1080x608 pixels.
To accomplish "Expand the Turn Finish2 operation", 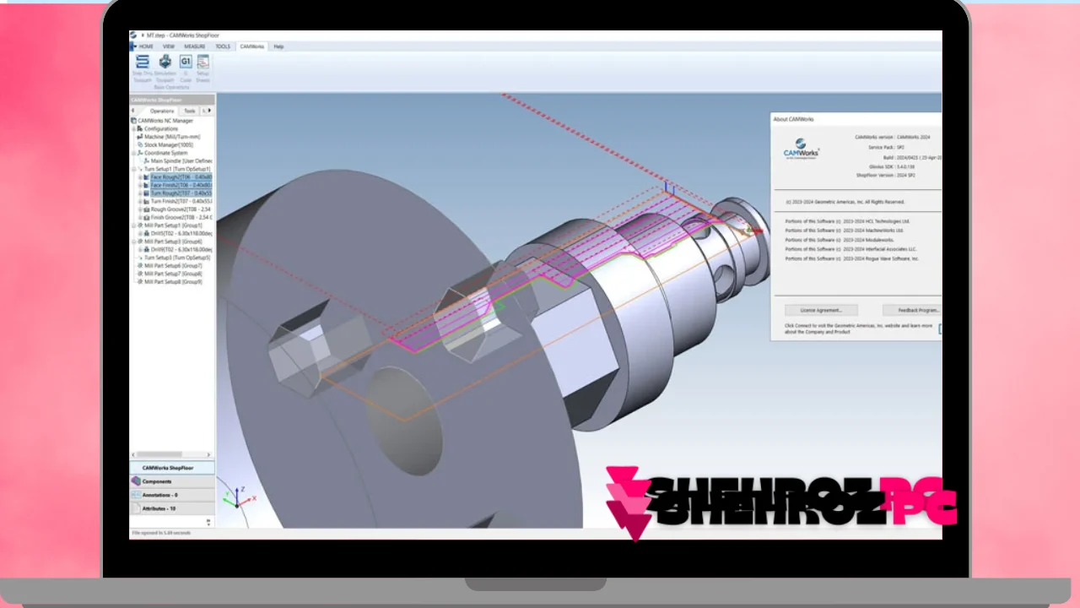I will coord(140,201).
